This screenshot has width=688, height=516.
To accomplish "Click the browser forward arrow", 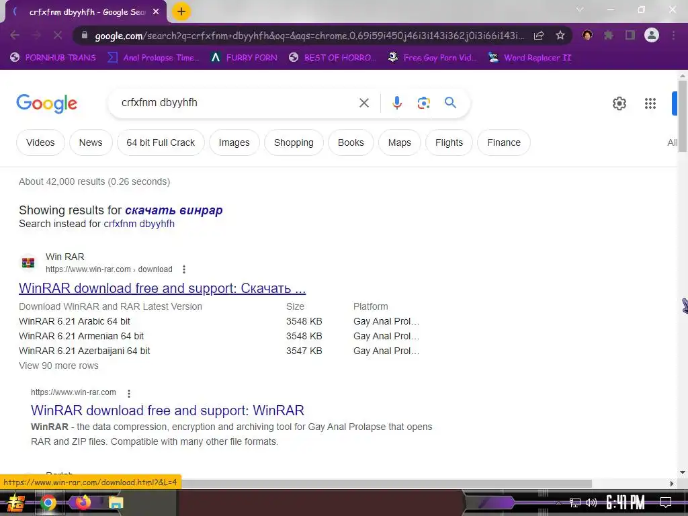I will [36, 35].
